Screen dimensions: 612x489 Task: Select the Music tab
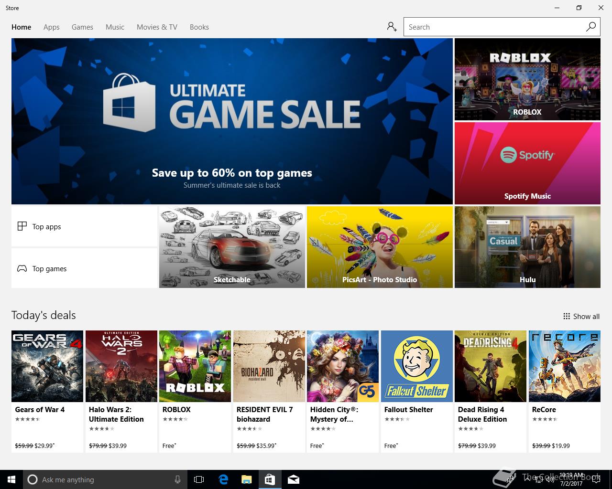click(115, 27)
